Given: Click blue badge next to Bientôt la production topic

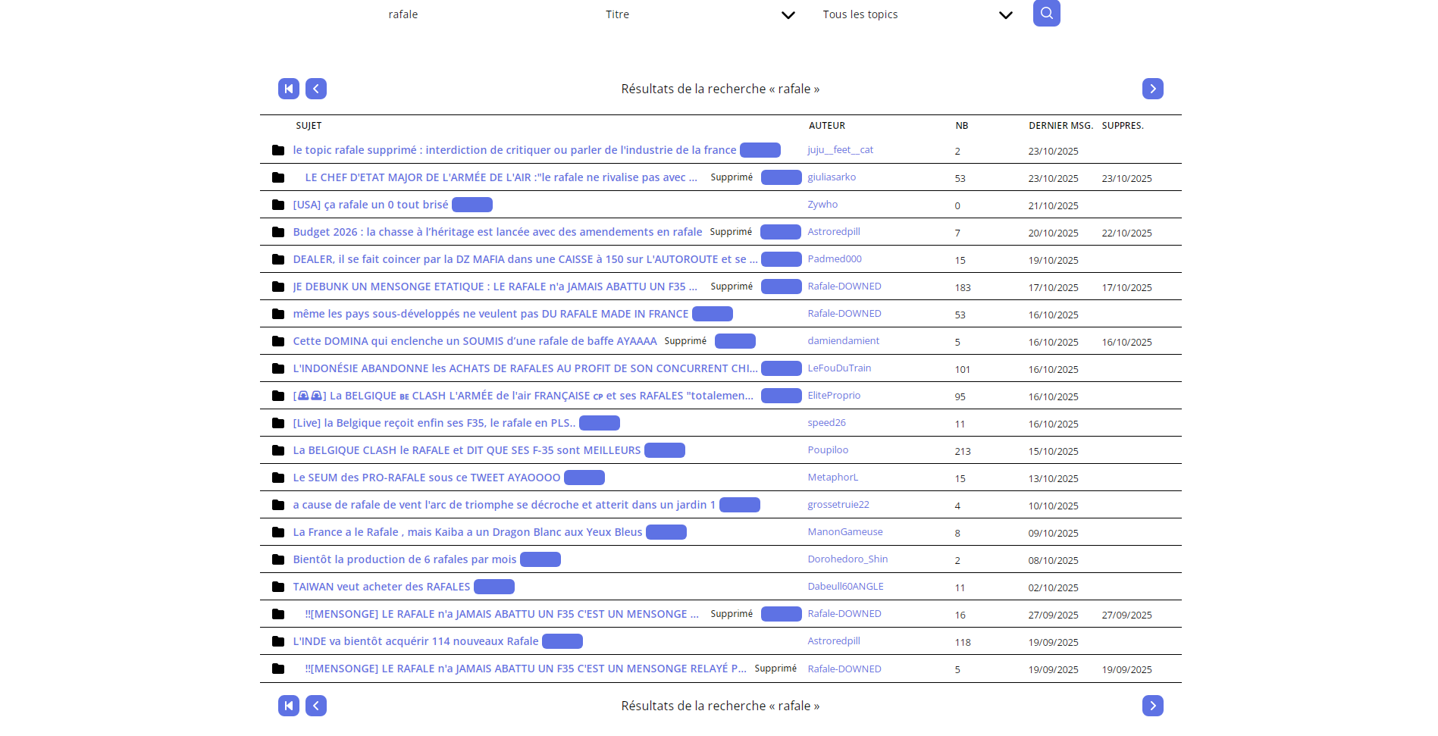Looking at the screenshot, I should pos(540,559).
